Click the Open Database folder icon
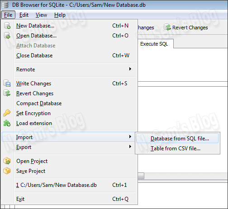The height and width of the screenshot is (209, 228). [x=7, y=36]
